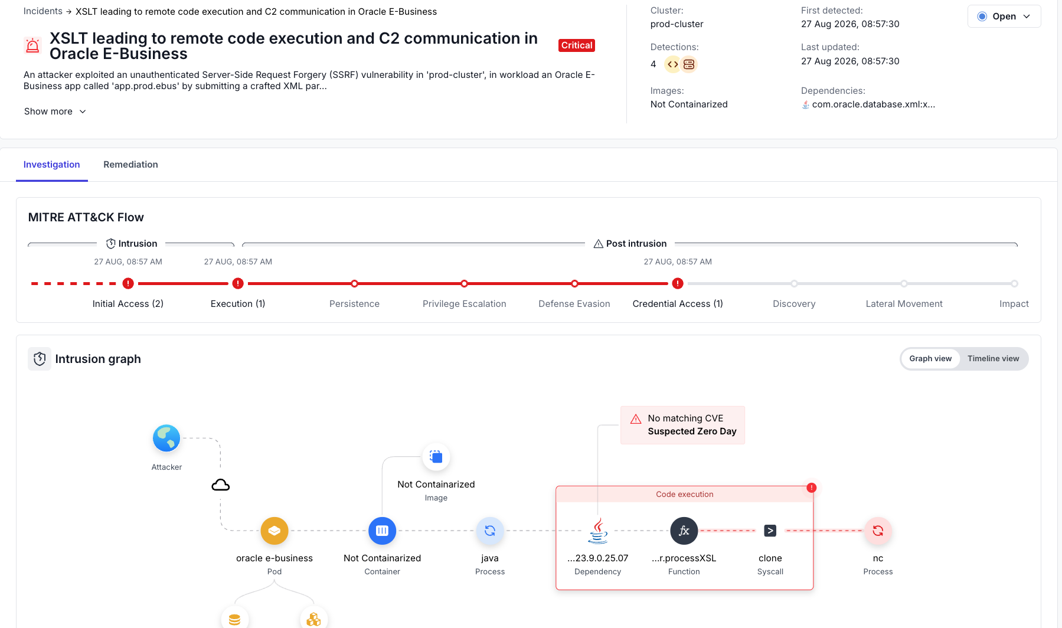Click the Persistence stage marker
The width and height of the screenshot is (1062, 628).
pyautogui.click(x=354, y=283)
